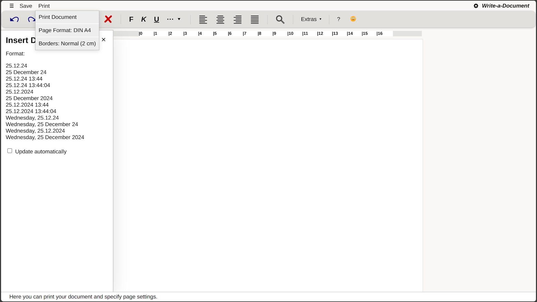Toggle italic formatting with the K icon
The height and width of the screenshot is (302, 537).
coord(143,19)
